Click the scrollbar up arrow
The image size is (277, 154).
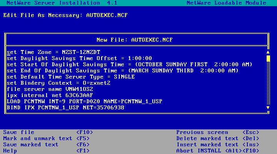click(268, 52)
